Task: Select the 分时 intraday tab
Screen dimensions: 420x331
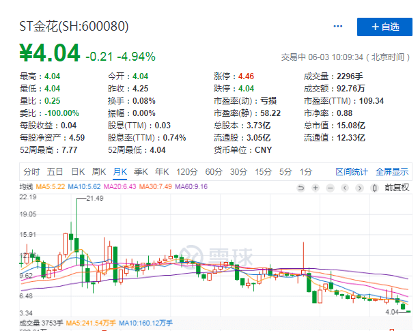Action: 31,171
